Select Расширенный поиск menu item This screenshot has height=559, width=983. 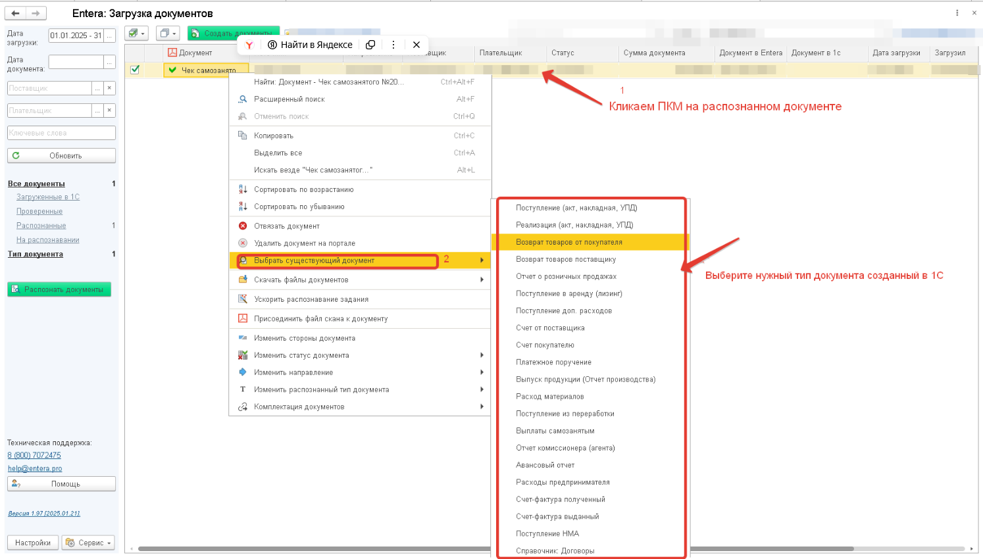[x=360, y=99]
